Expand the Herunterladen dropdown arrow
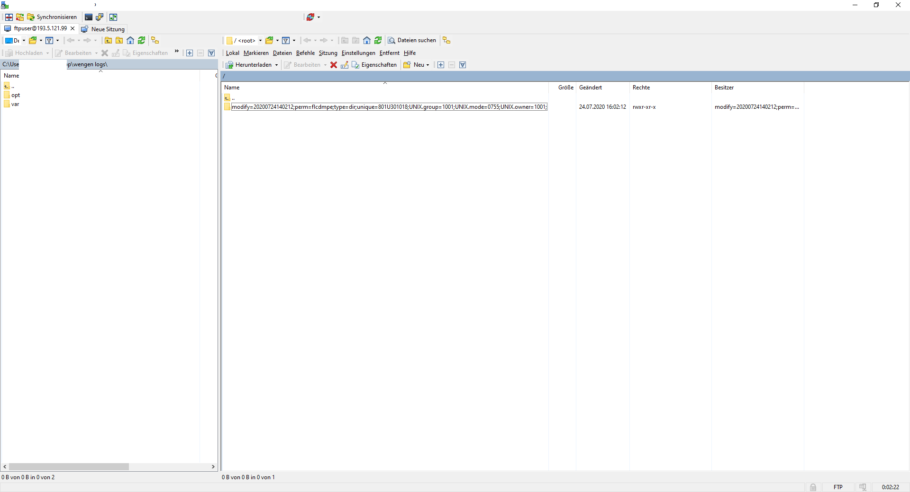910x492 pixels. pyautogui.click(x=276, y=65)
